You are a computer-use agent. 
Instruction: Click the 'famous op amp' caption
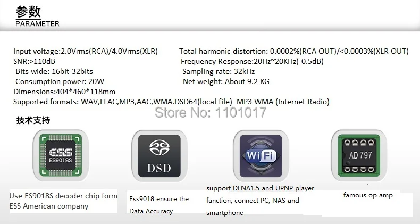[368, 195]
